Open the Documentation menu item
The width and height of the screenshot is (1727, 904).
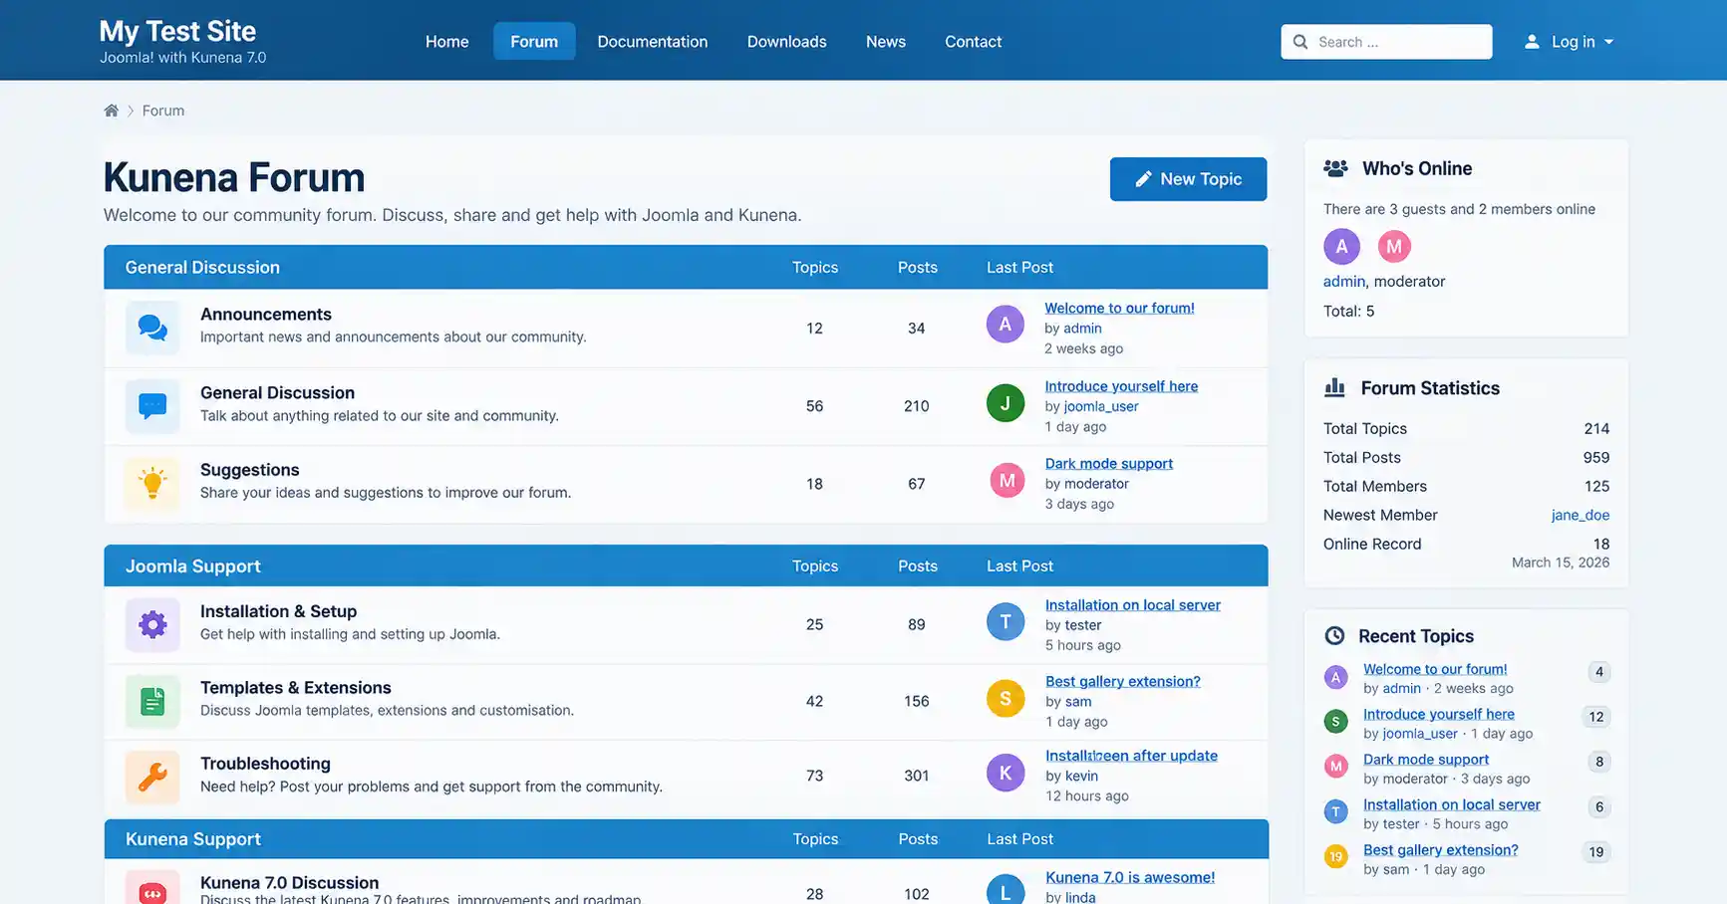point(653,42)
